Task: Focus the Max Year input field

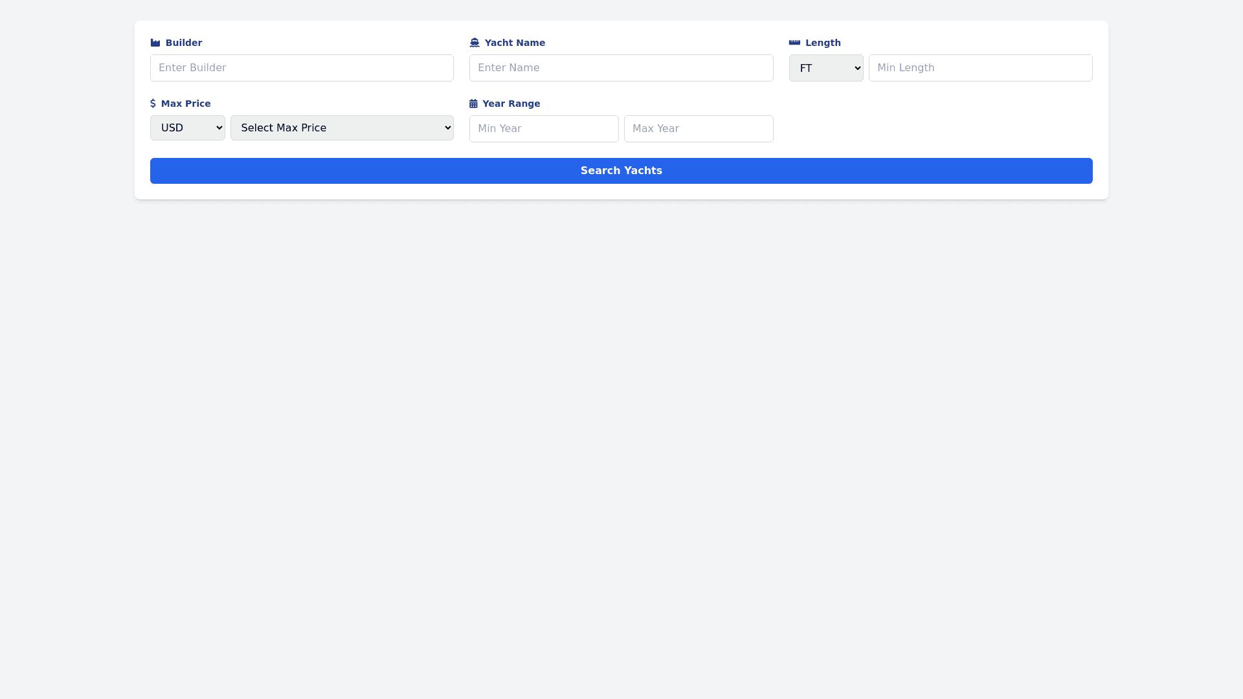Action: click(x=699, y=129)
